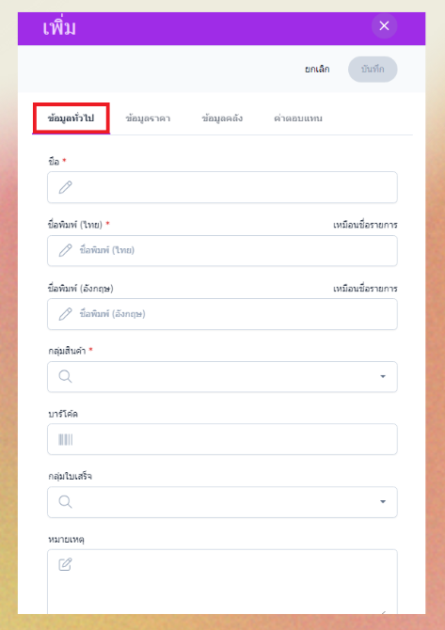Click pencil icon in ชื่อพิมพ์ (ไทย) field
Viewport: 445px width, 630px height.
(x=66, y=250)
